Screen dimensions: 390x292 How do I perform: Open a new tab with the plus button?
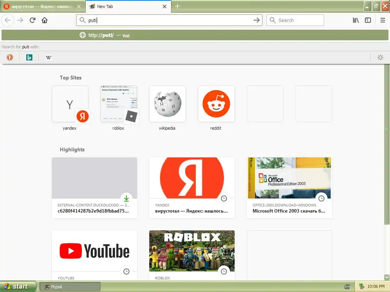click(x=177, y=6)
